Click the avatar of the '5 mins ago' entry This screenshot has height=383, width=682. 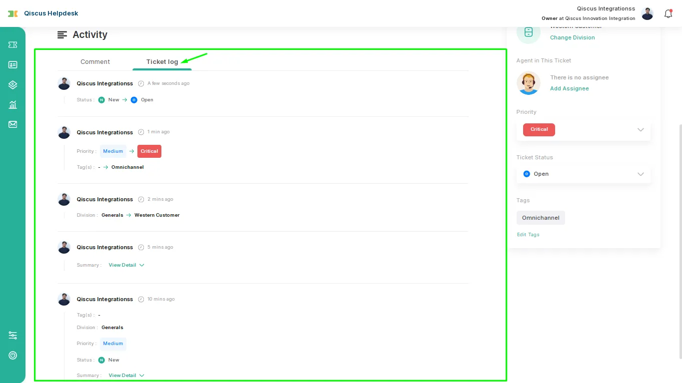[64, 247]
